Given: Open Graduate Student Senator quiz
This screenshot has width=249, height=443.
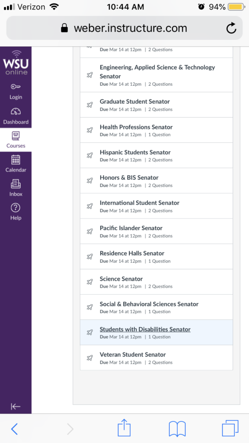Looking at the screenshot, I should 156,105.
